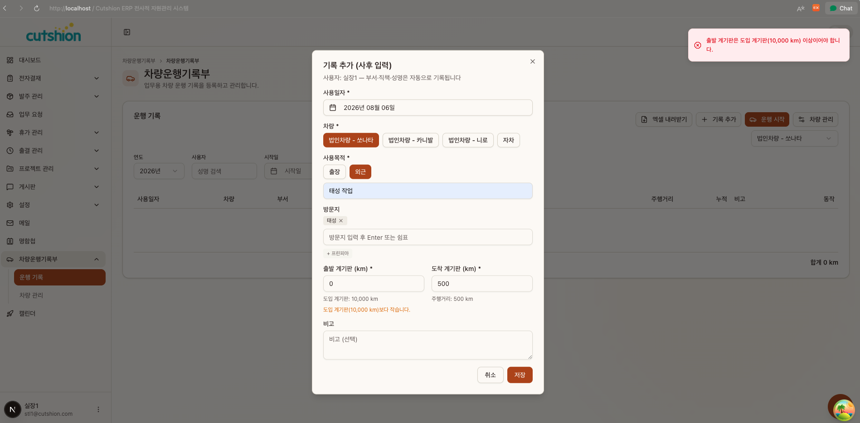Screen dimensions: 860x423
Task: Click the 메일 envelope icon in sidebar
Action: (x=10, y=223)
